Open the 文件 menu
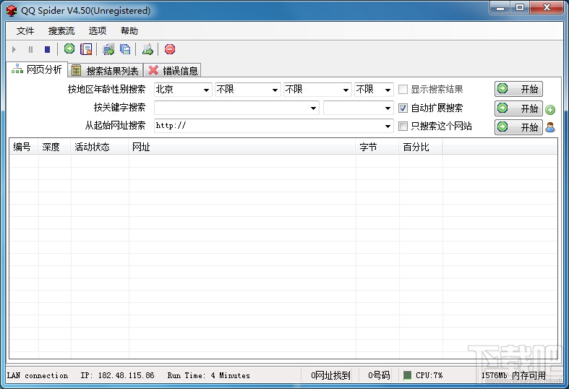This screenshot has width=569, height=389. click(x=25, y=31)
